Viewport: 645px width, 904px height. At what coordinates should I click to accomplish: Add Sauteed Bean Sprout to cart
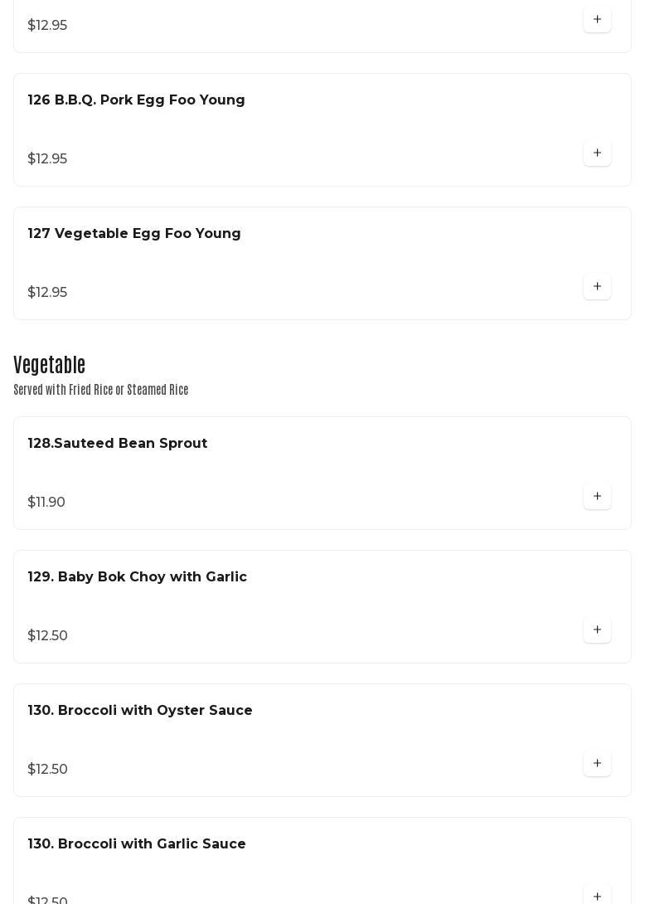tap(597, 497)
